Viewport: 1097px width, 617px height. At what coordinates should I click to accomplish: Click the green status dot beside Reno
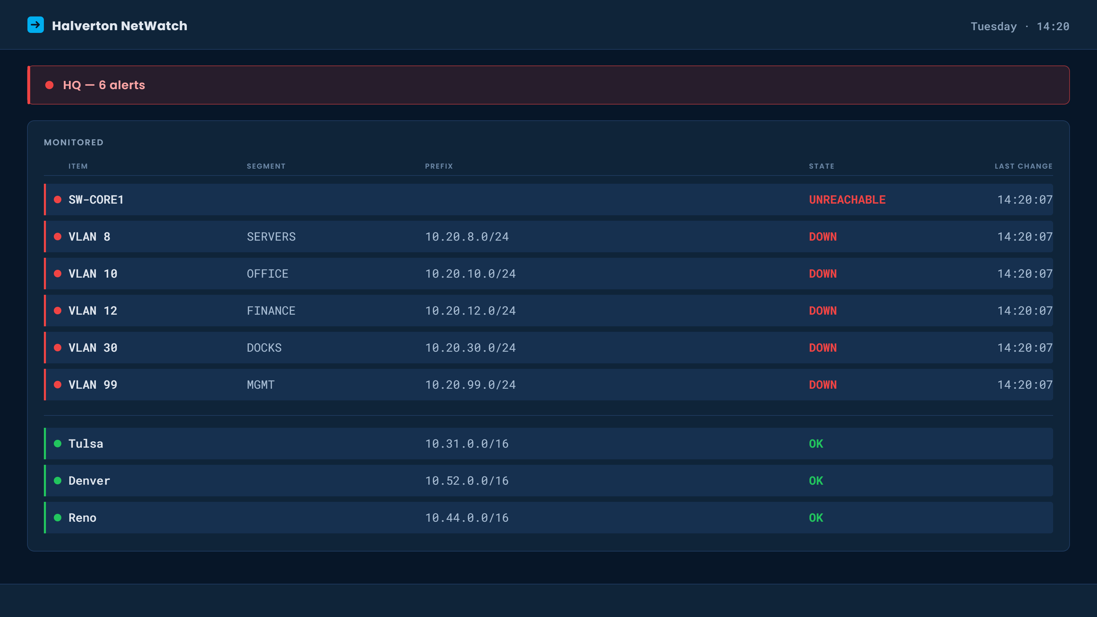(58, 518)
